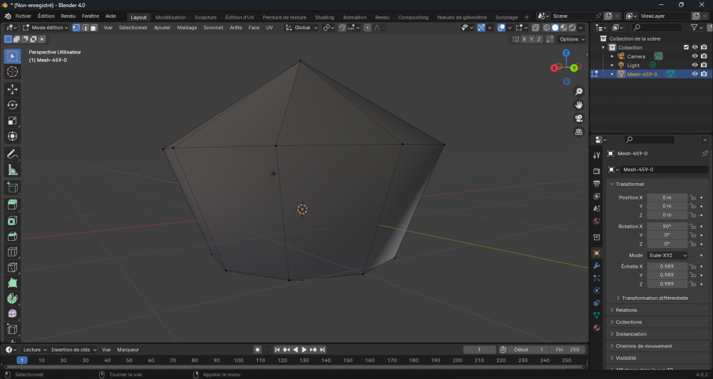Hide Light in viewport

(694, 65)
